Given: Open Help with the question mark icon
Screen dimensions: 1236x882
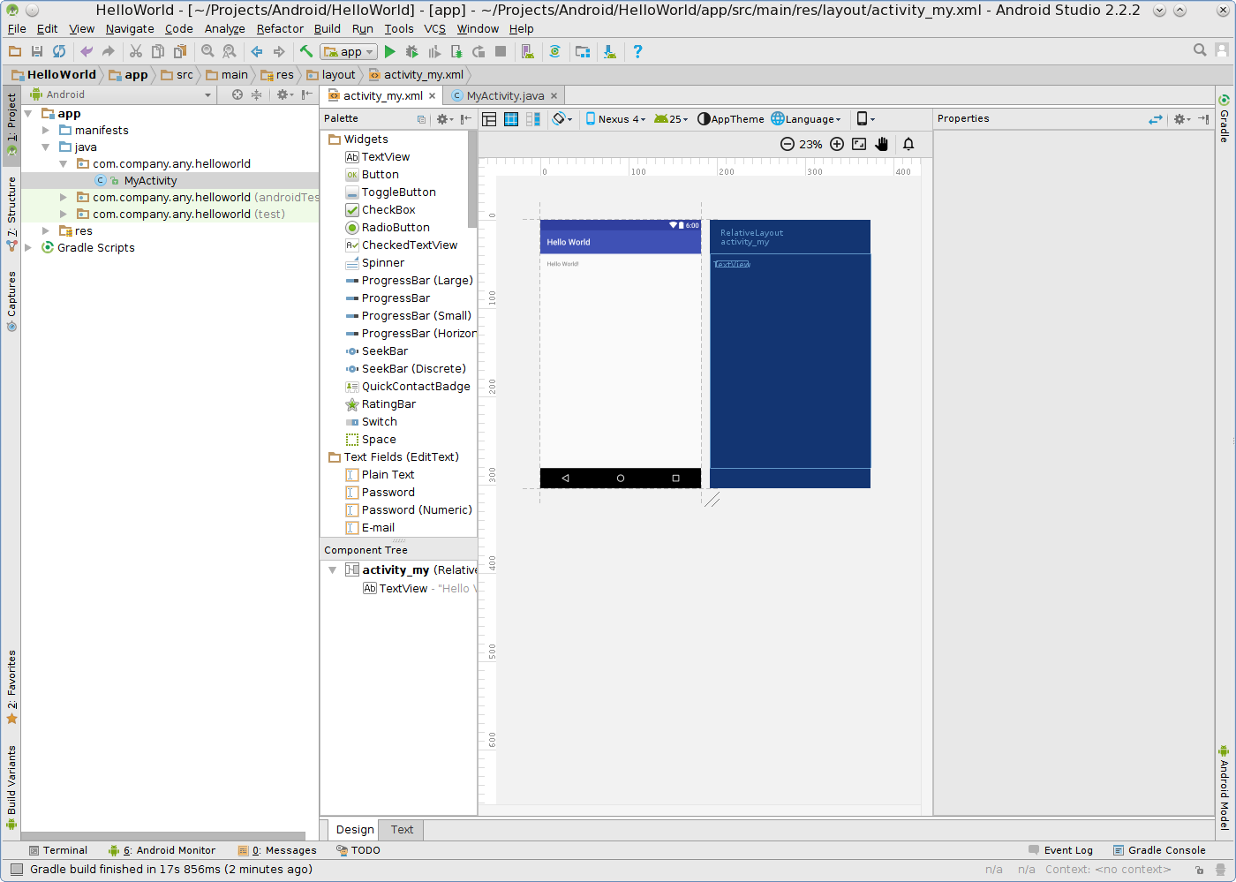Looking at the screenshot, I should [x=637, y=51].
